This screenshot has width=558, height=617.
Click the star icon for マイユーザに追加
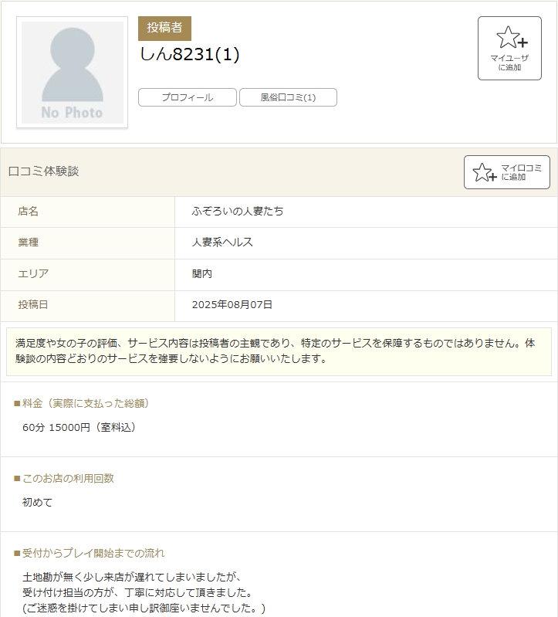point(512,37)
